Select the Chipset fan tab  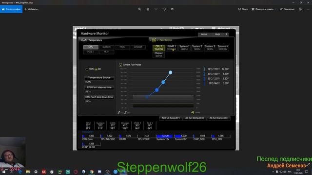point(158,55)
